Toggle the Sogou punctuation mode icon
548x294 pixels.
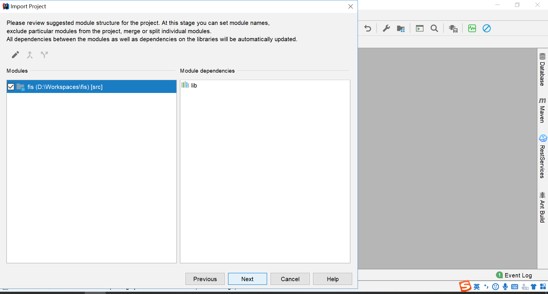pyautogui.click(x=486, y=287)
